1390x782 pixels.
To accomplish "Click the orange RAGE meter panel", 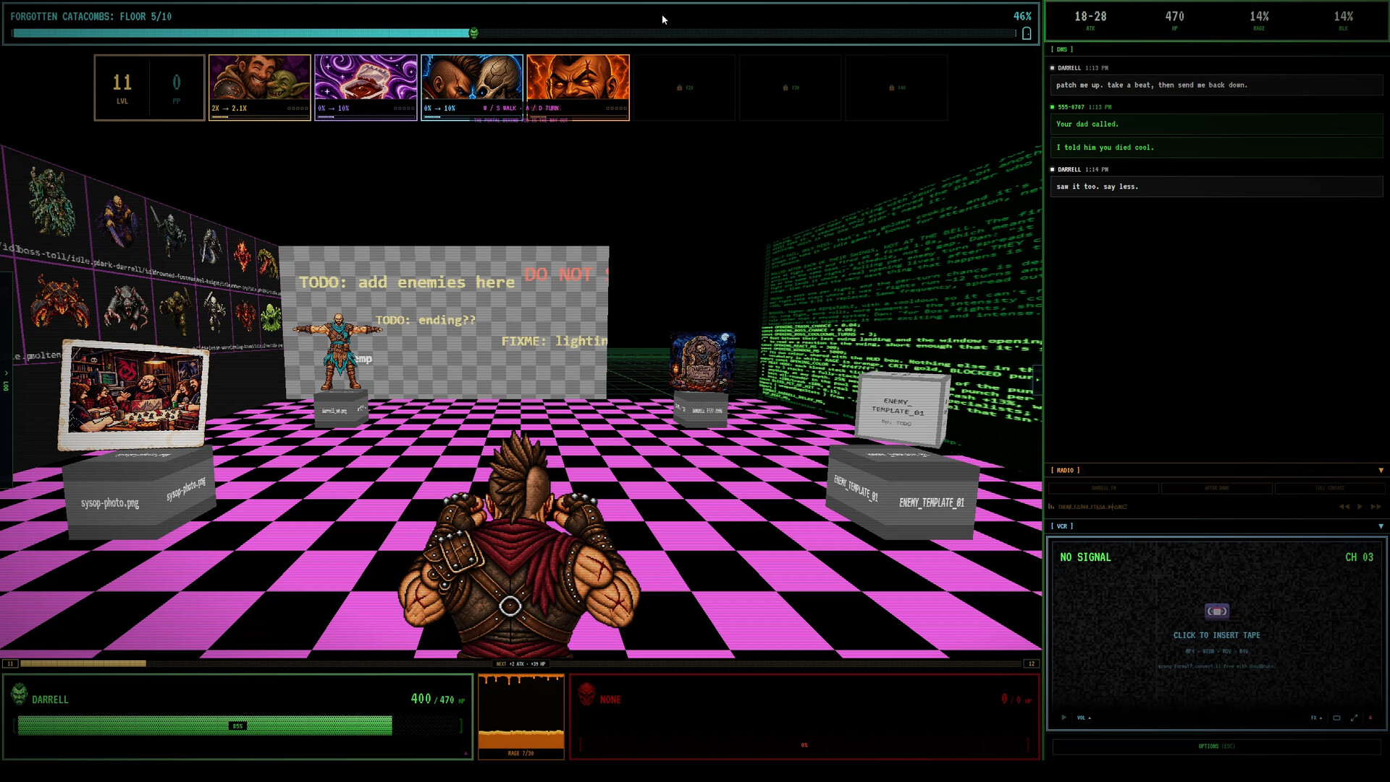I will [521, 716].
